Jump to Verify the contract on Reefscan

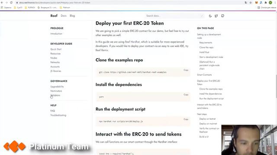[x=209, y=130]
